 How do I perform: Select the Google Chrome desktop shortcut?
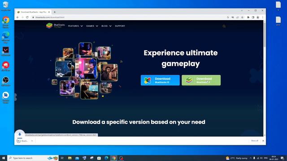[6, 22]
